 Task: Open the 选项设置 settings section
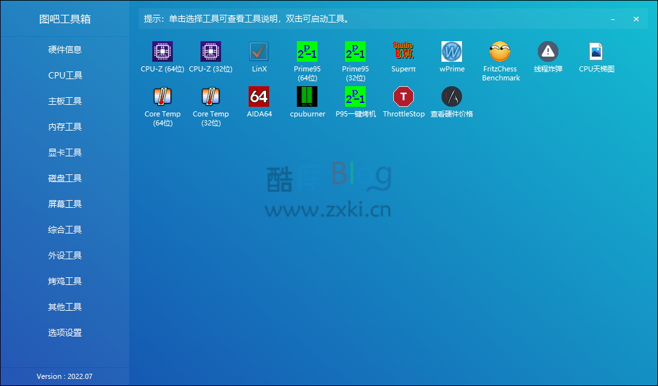(x=64, y=333)
